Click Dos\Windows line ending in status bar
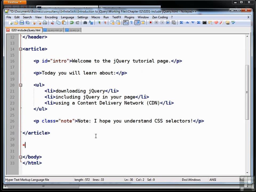This screenshot has height=192, width=256. click(191, 179)
